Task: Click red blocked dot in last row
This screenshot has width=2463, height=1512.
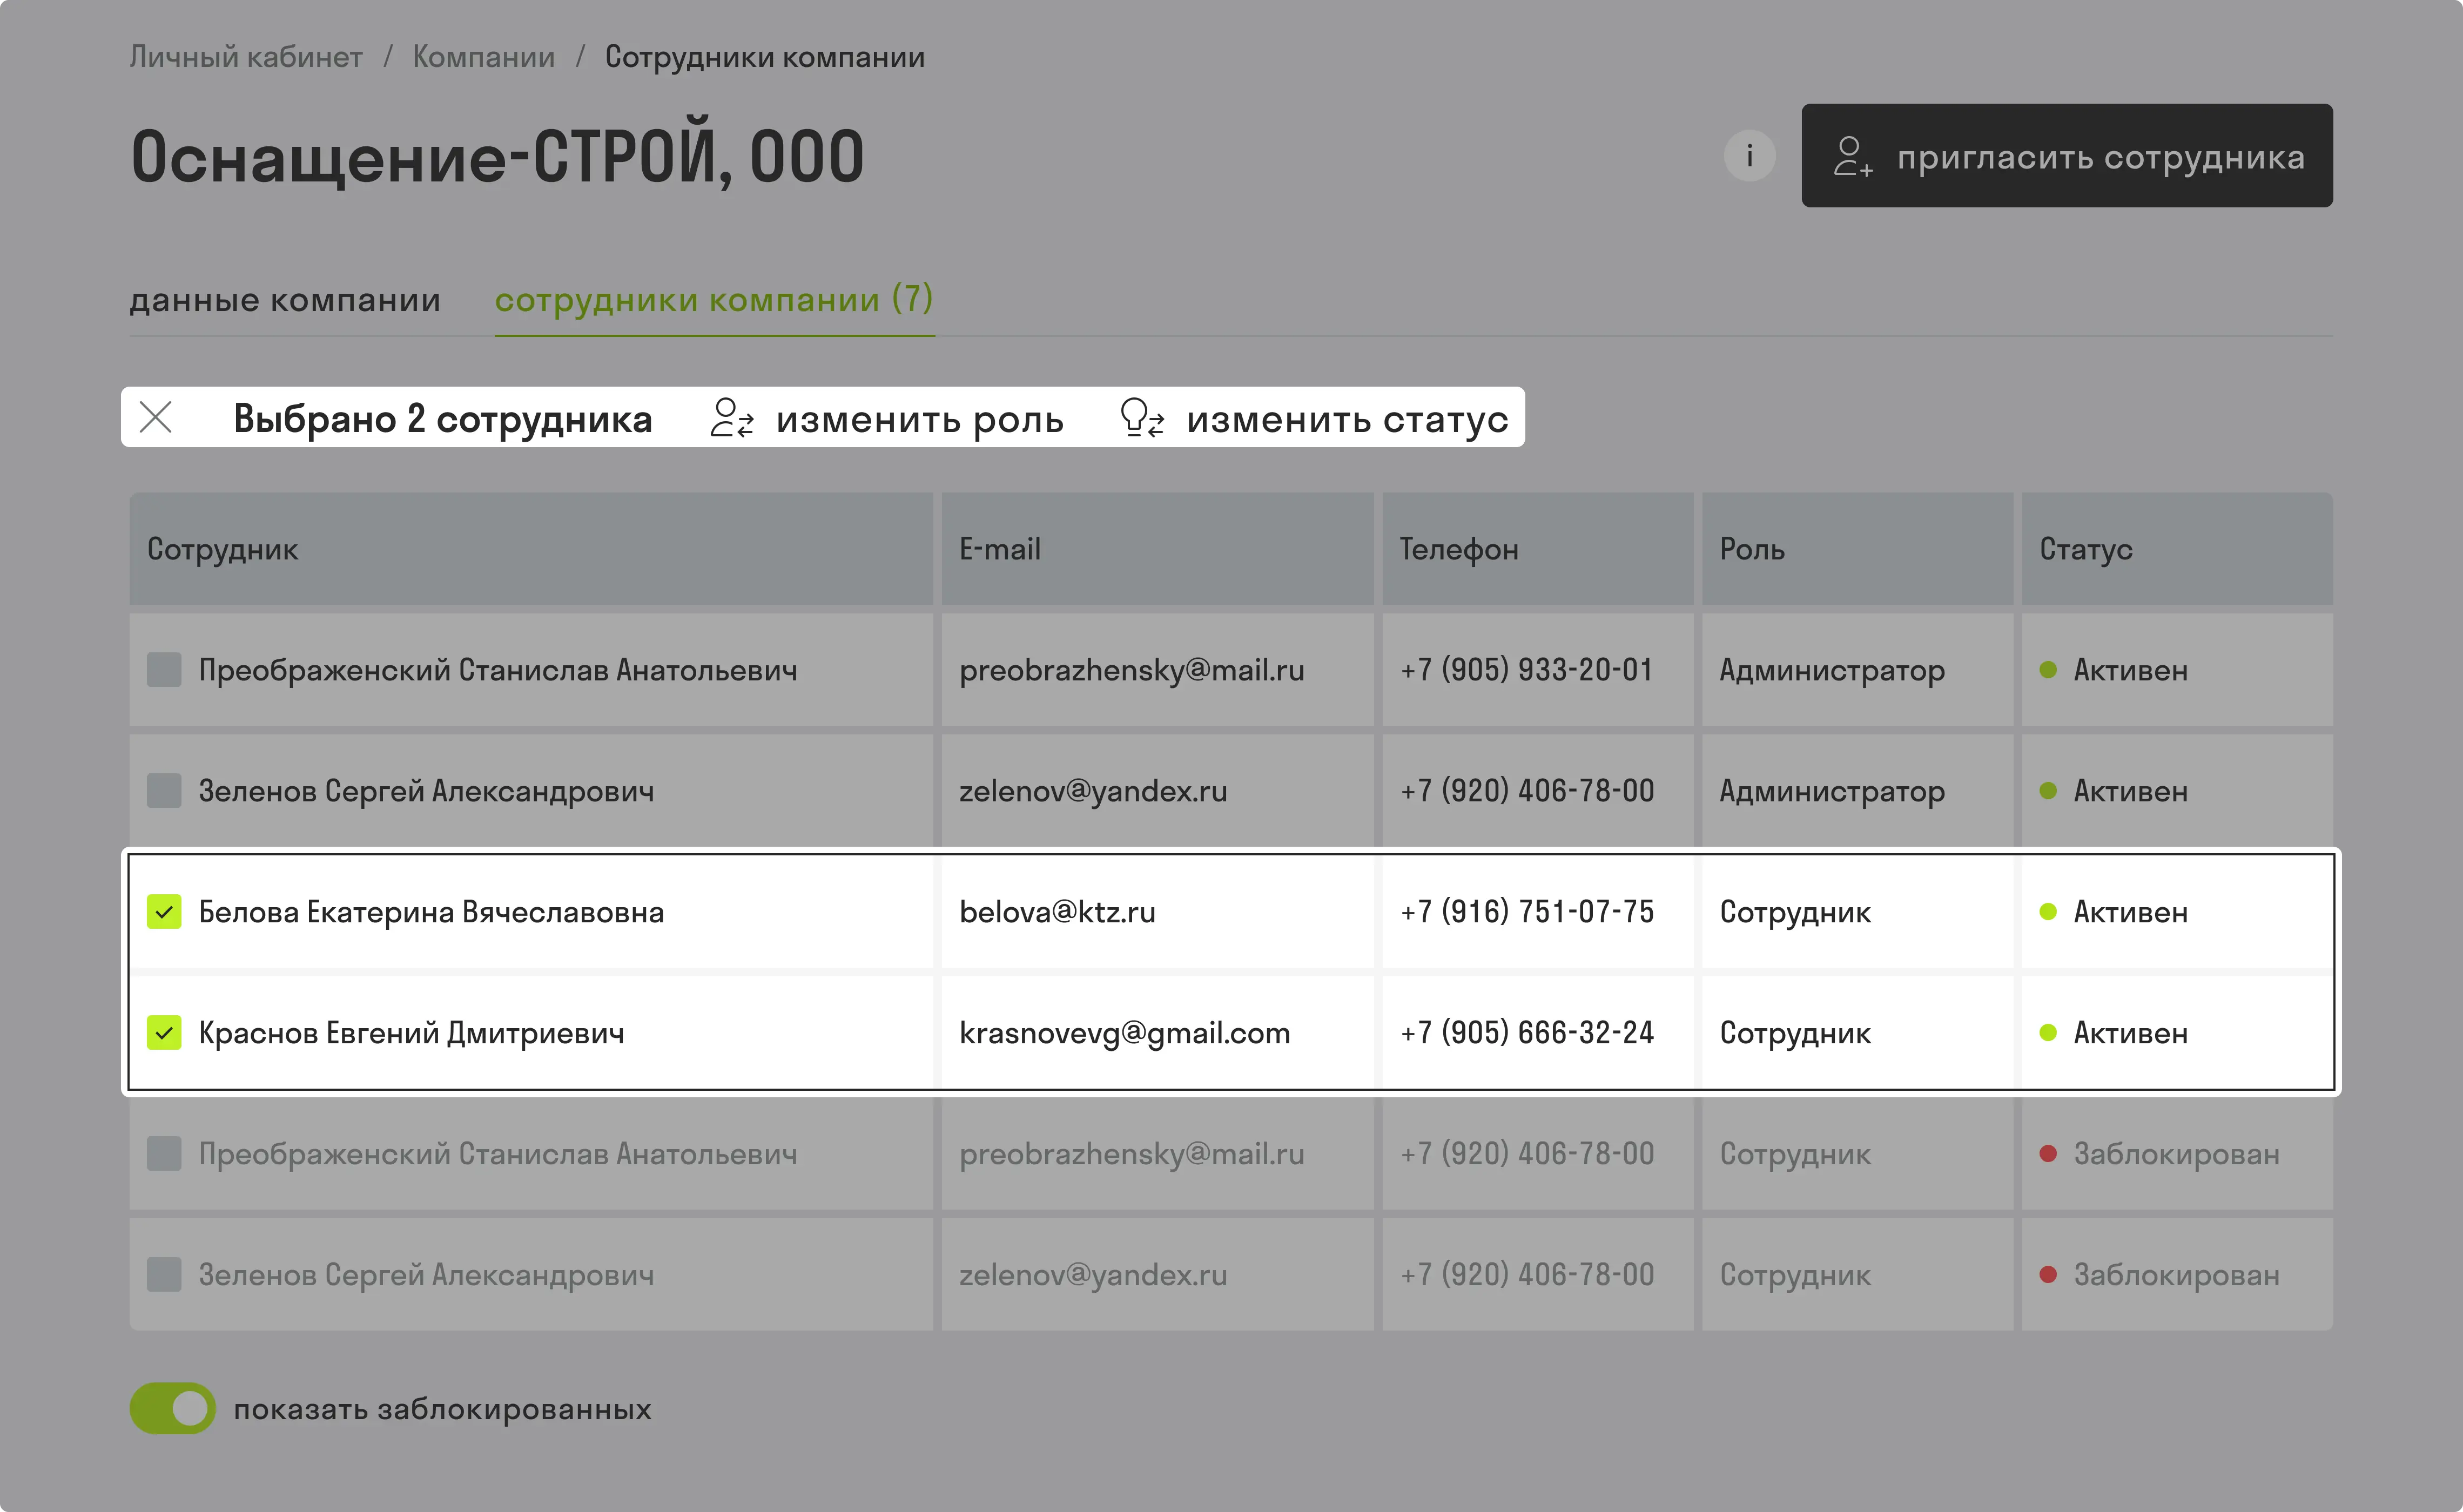Action: click(2048, 1274)
